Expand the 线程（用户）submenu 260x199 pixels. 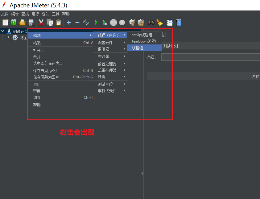pos(110,35)
